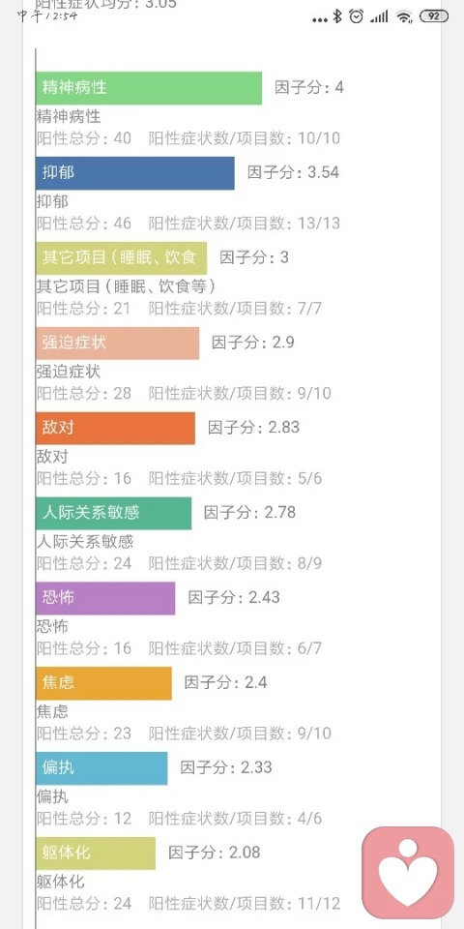Tap the 因子分: 3.54 label

point(293,172)
